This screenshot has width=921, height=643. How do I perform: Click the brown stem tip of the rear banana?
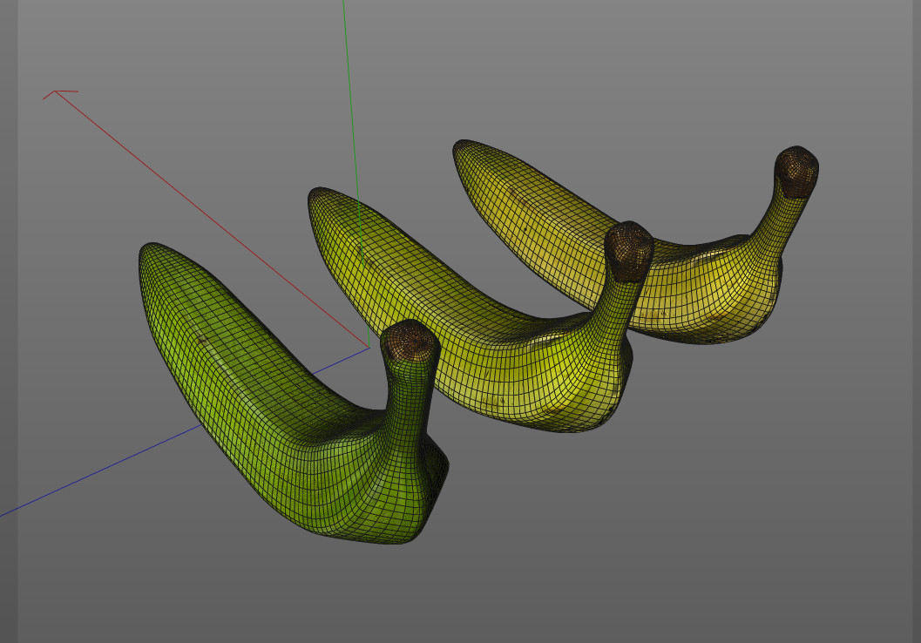coord(796,172)
